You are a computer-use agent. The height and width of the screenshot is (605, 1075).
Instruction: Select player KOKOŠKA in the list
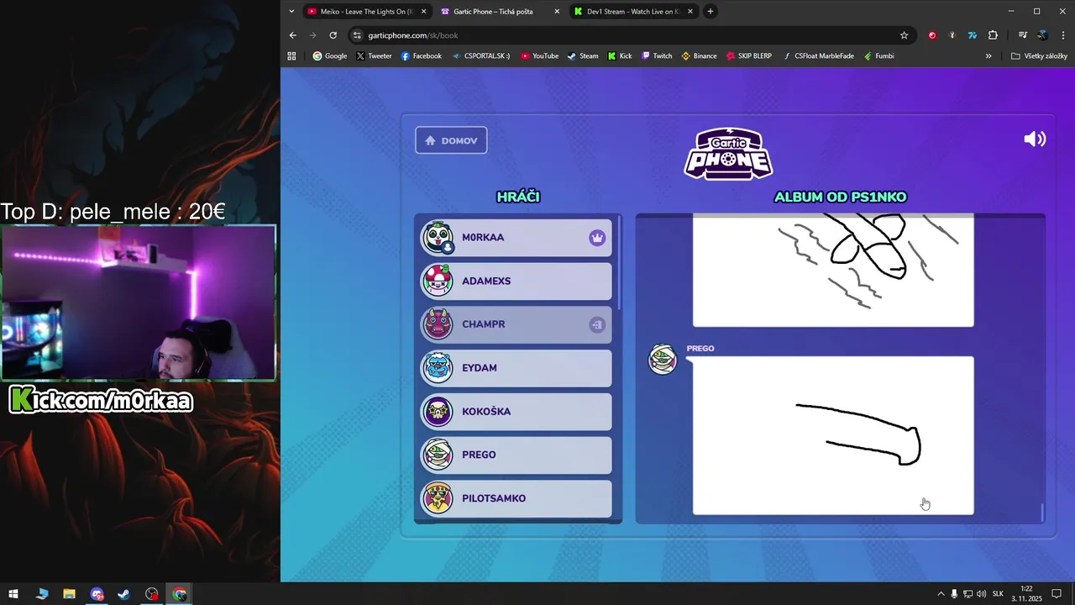point(517,412)
